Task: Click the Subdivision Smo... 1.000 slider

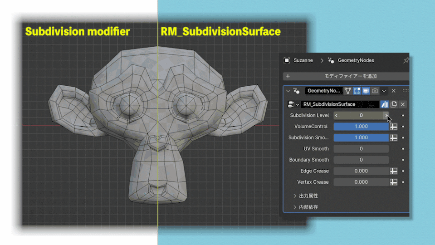Action: [x=361, y=137]
